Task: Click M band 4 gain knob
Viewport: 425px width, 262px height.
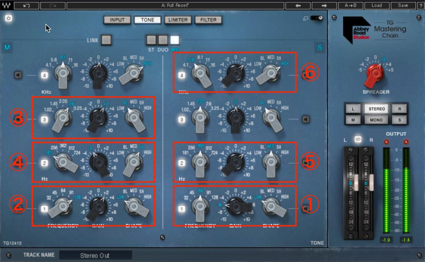Action: pos(98,74)
